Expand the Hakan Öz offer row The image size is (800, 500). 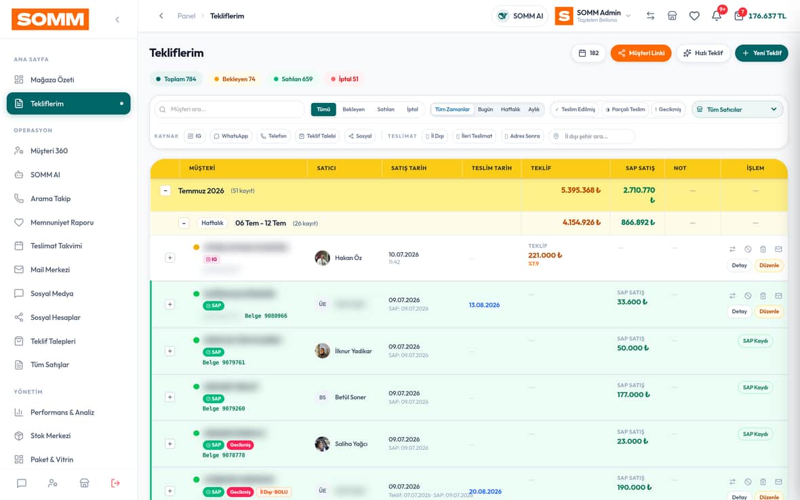tap(170, 258)
